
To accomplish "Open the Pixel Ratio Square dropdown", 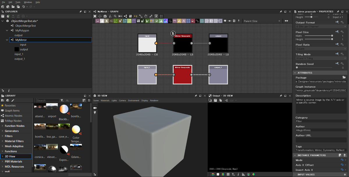I will click(321, 49).
